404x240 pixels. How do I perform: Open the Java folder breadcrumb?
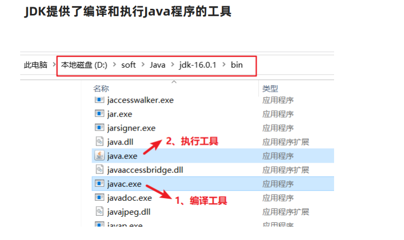(x=157, y=65)
